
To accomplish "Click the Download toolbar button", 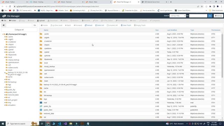I will [x=52, y=21].
